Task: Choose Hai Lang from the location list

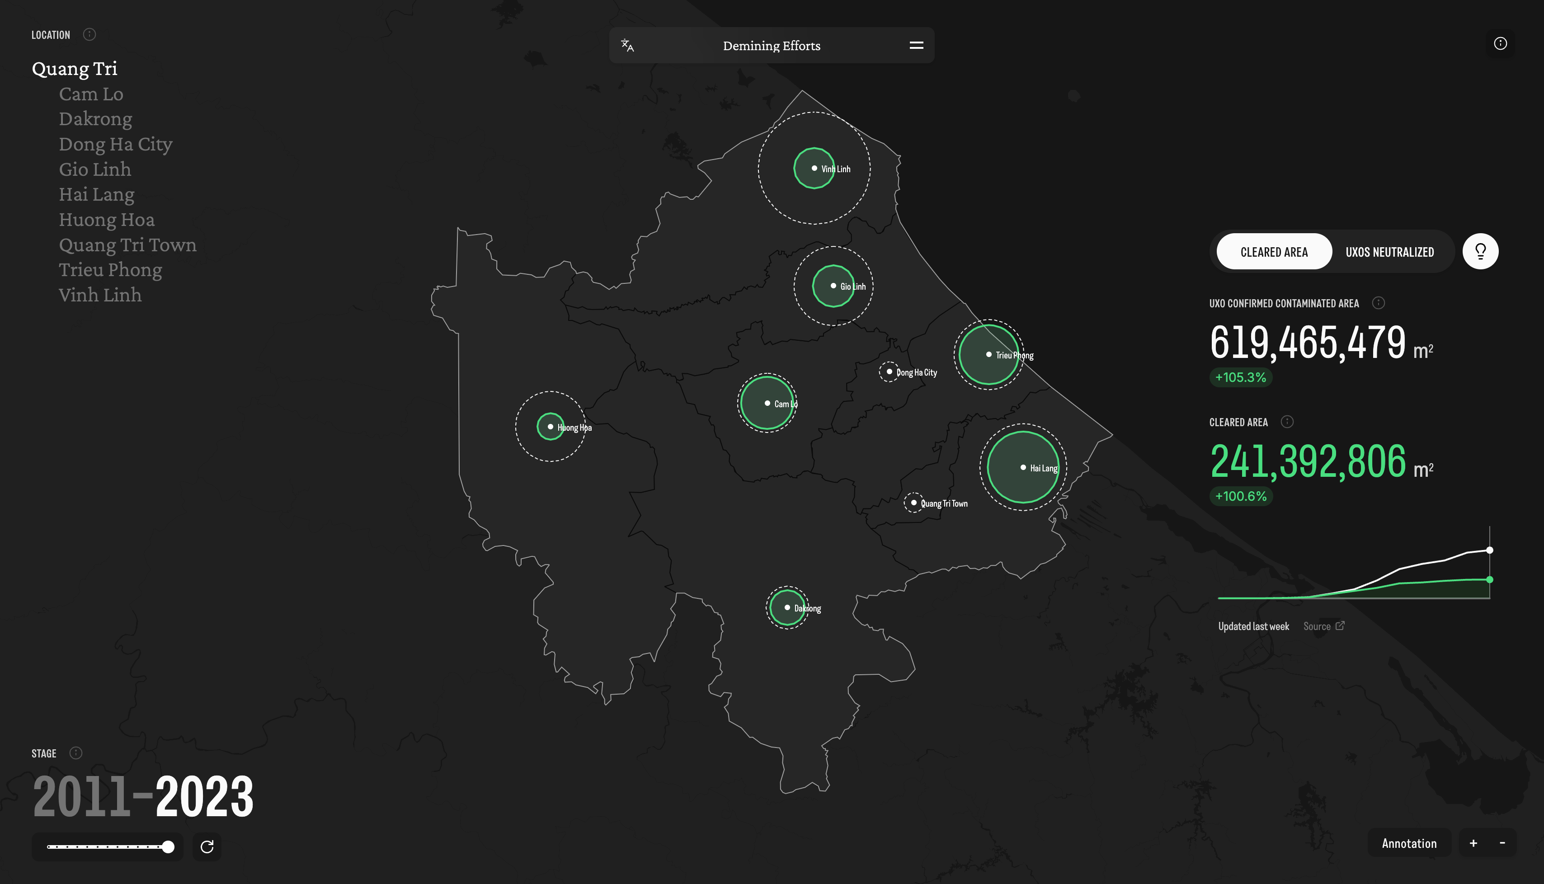Action: (x=97, y=194)
